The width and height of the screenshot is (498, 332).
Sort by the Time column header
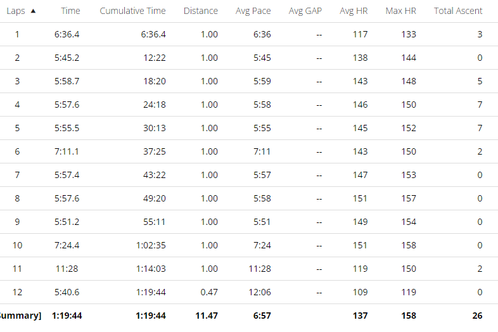70,11
